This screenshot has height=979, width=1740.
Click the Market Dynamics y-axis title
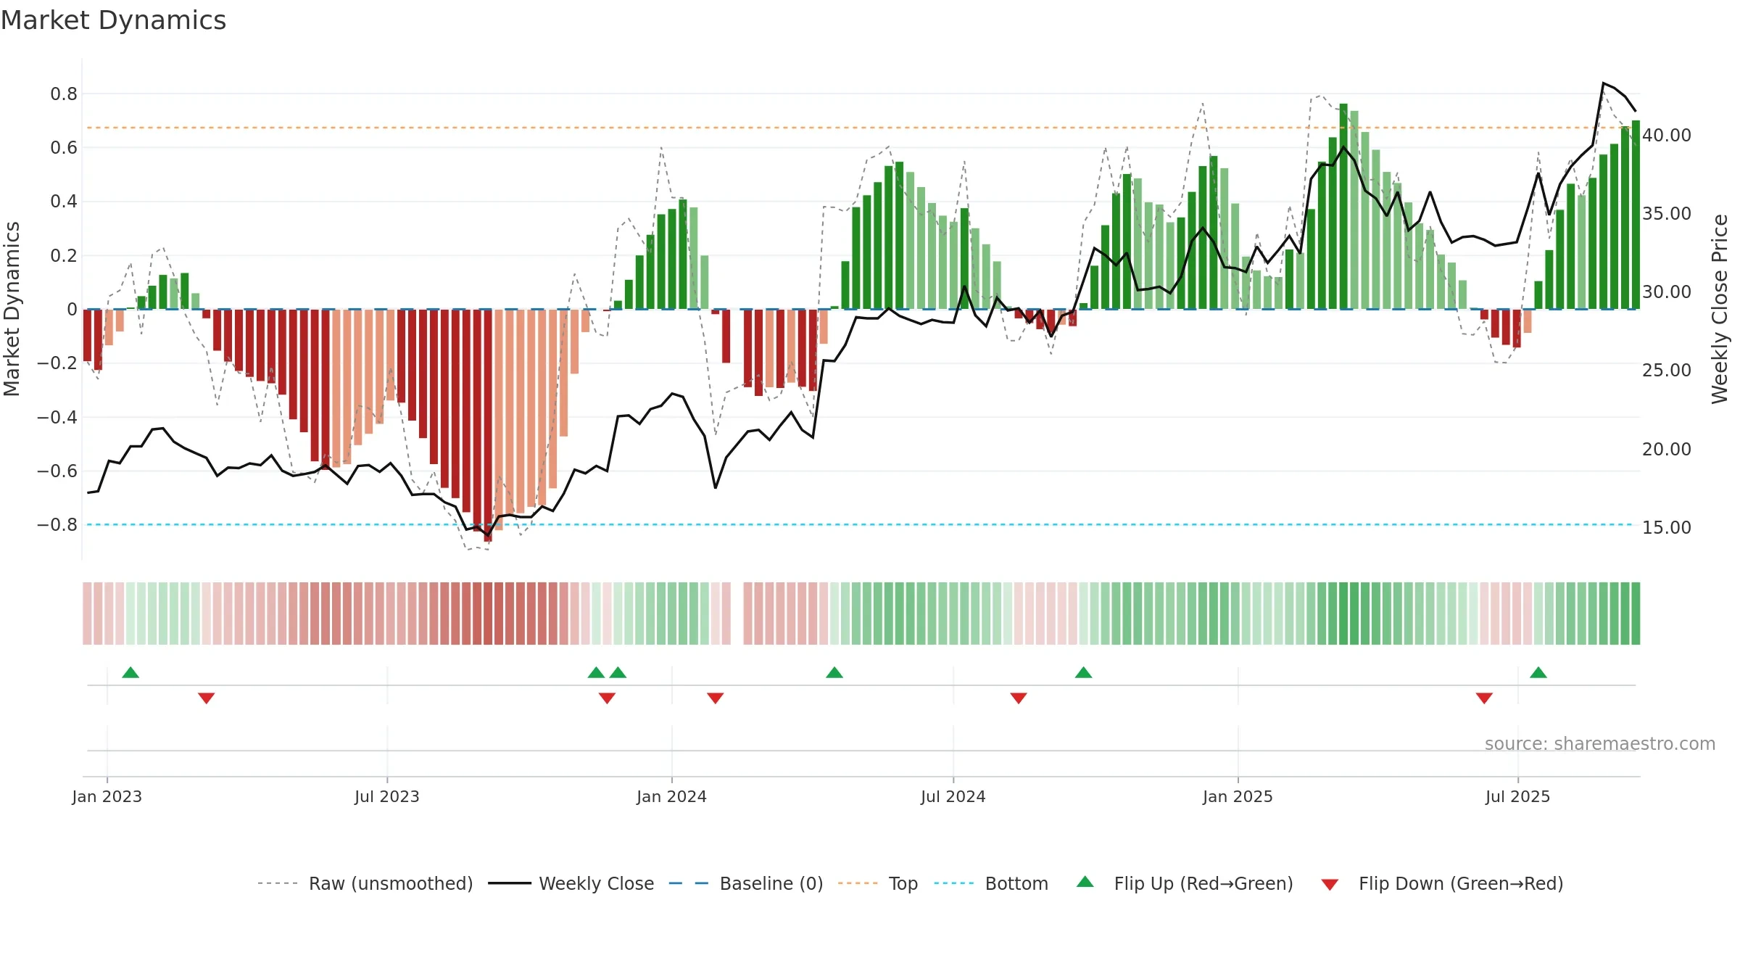click(x=12, y=309)
